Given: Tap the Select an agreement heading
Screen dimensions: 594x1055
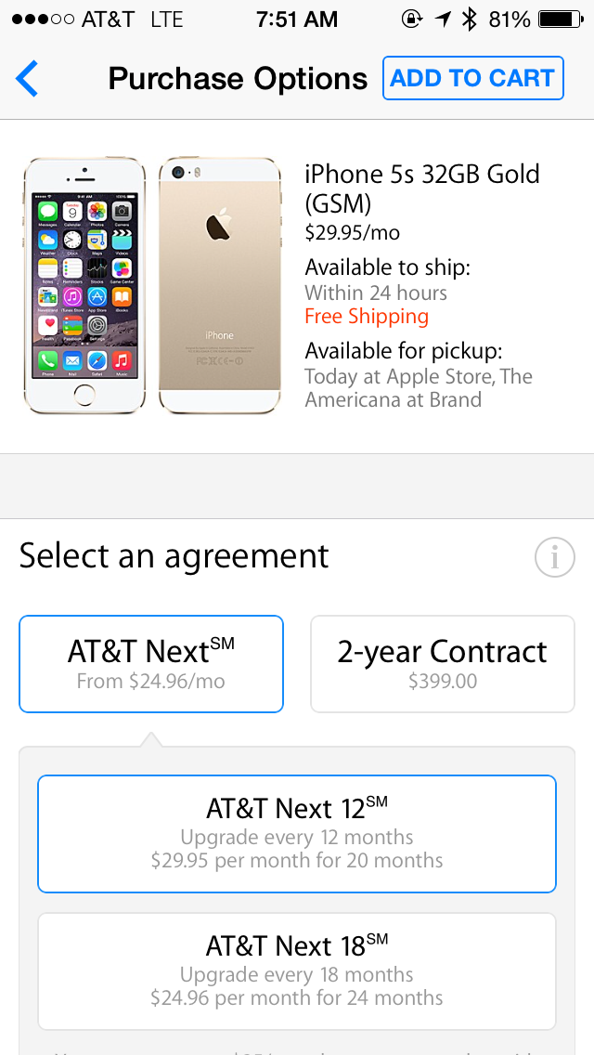Looking at the screenshot, I should pos(174,556).
